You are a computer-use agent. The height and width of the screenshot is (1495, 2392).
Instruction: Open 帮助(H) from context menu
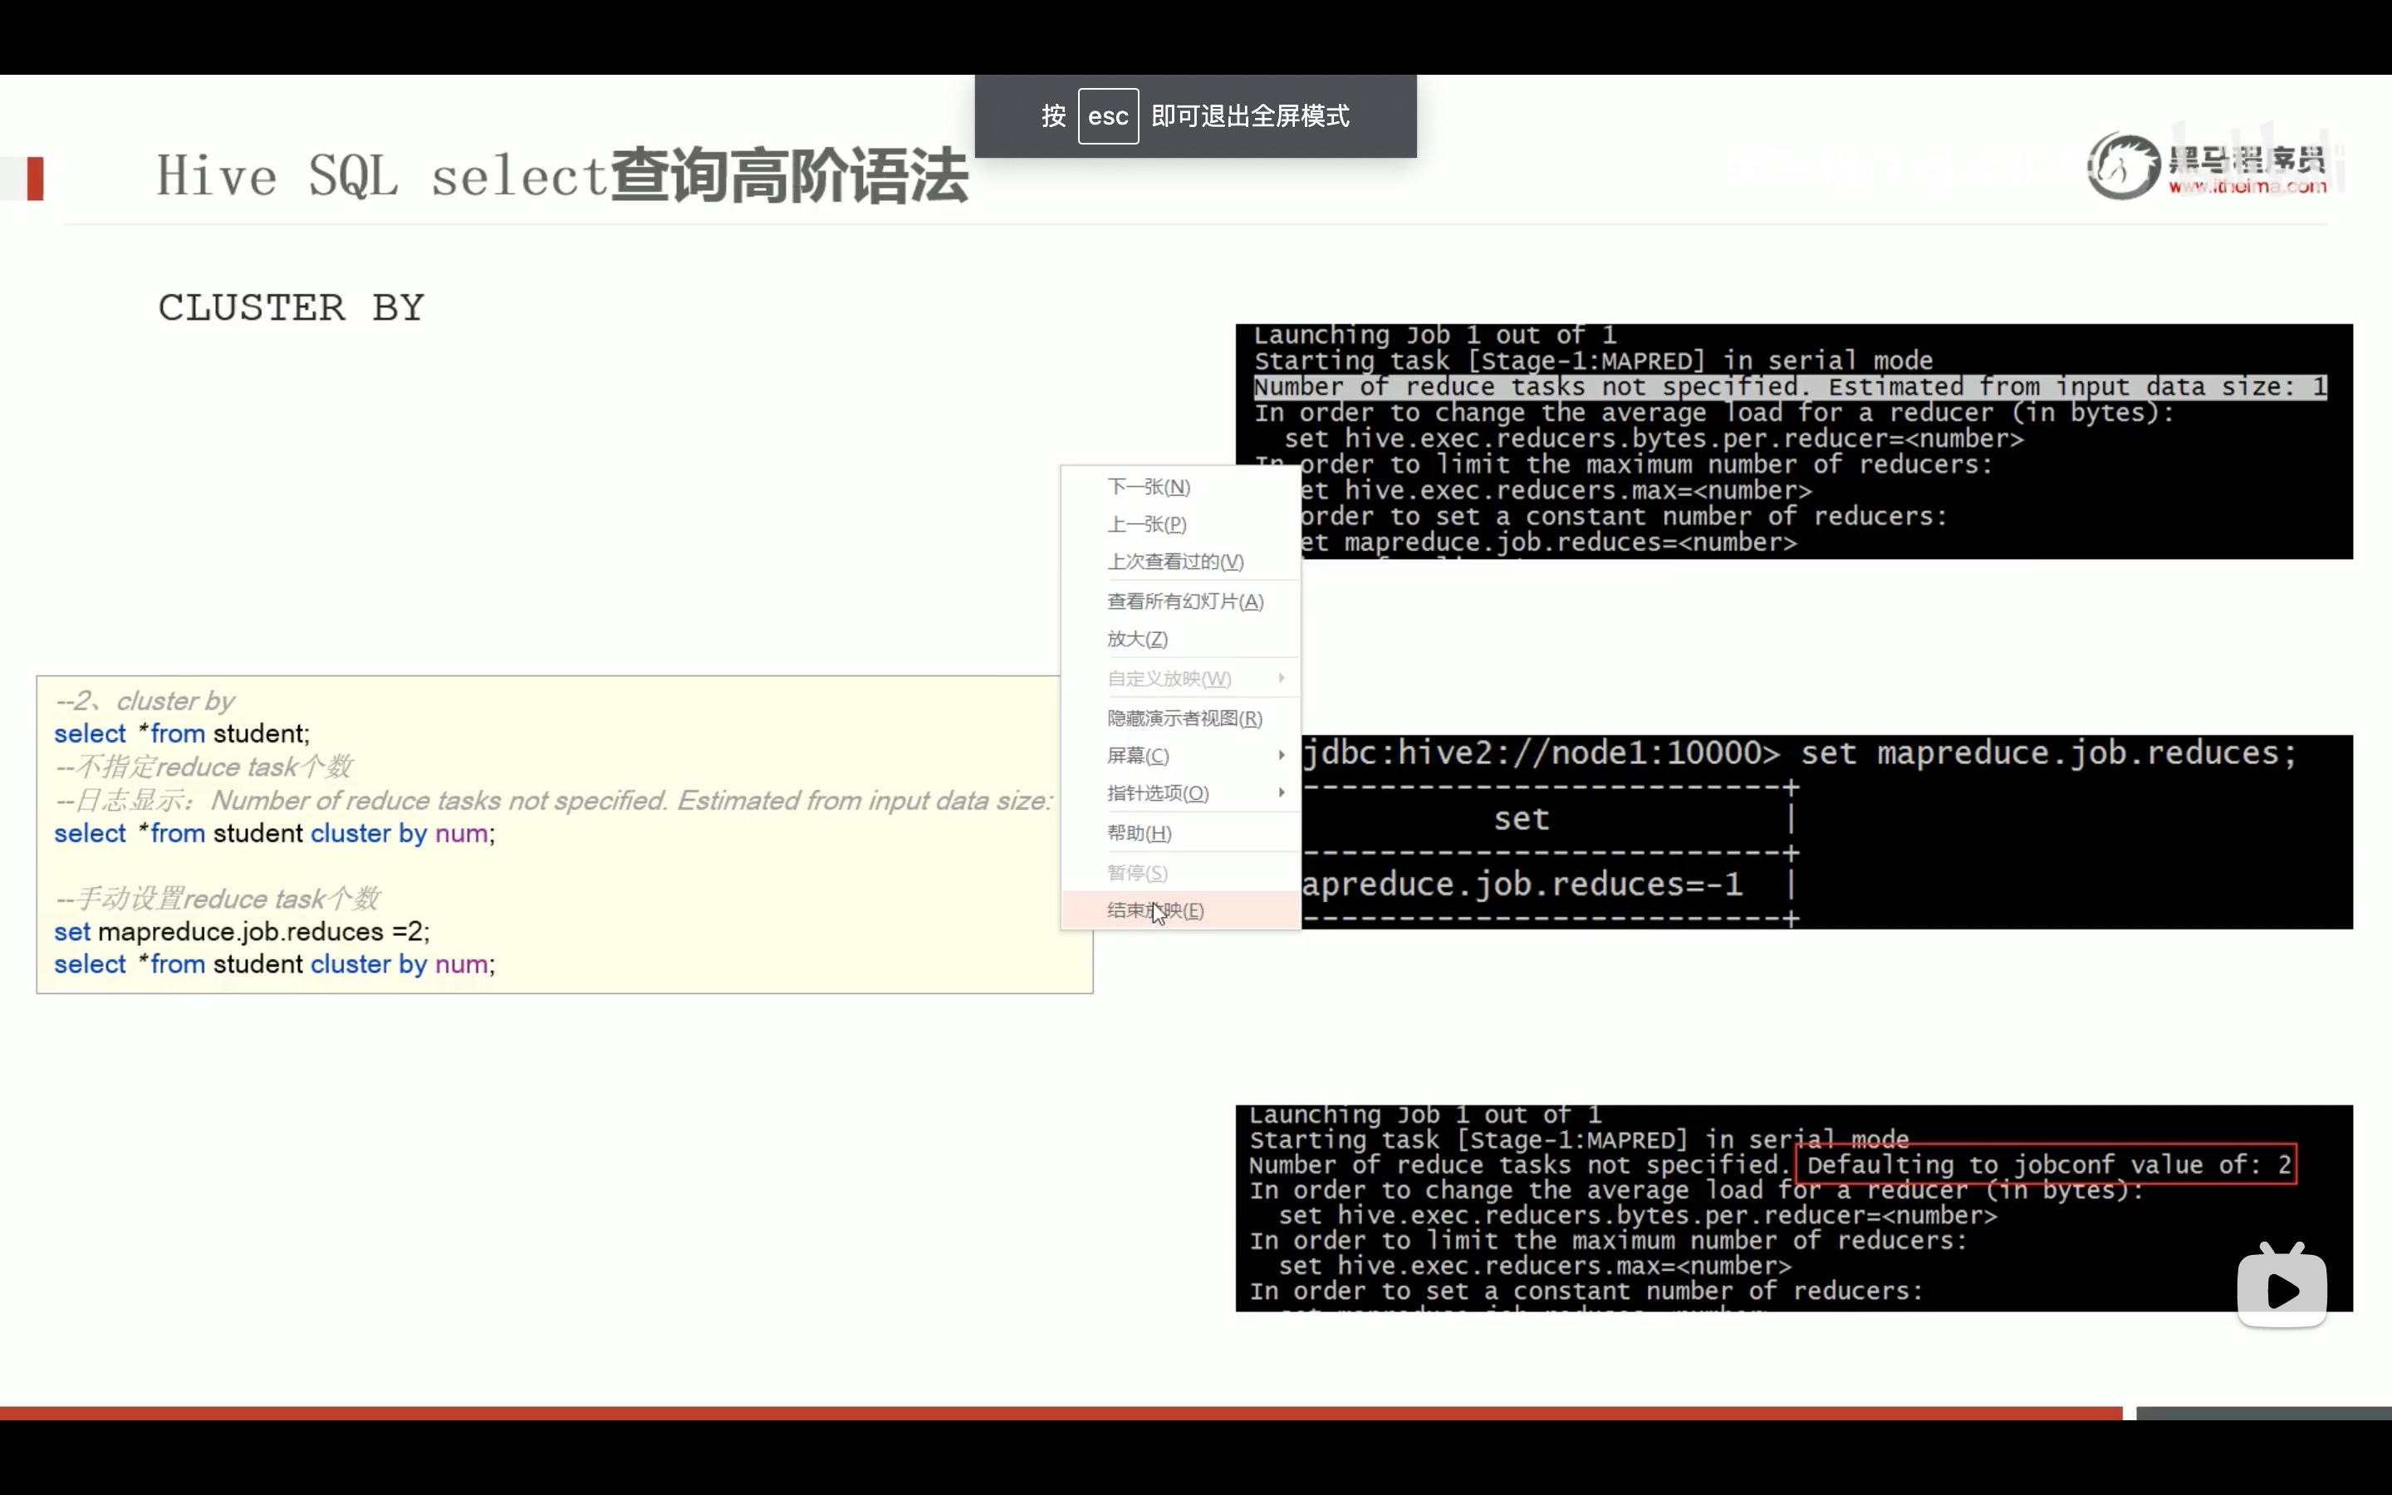tap(1181, 832)
